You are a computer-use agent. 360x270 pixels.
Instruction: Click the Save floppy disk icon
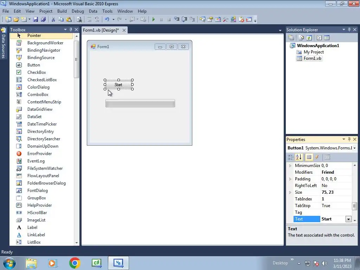(x=36, y=20)
